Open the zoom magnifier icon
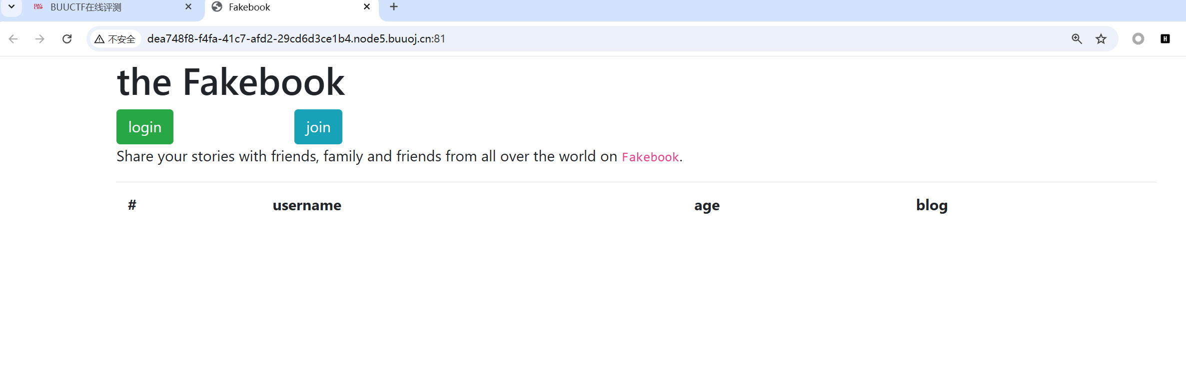1186x390 pixels. (x=1077, y=39)
